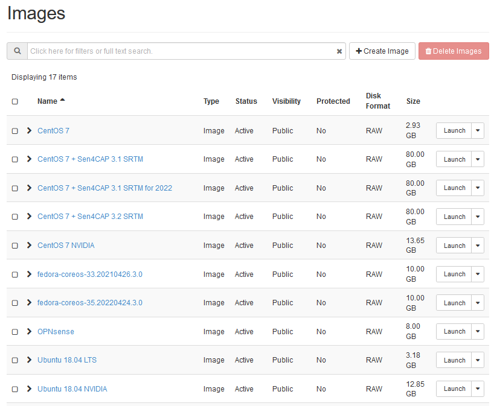Check the CentOS 7 + Sen4CAP 3.2 SRTM checkbox
Viewport: 494px width, 406px height.
click(15, 217)
